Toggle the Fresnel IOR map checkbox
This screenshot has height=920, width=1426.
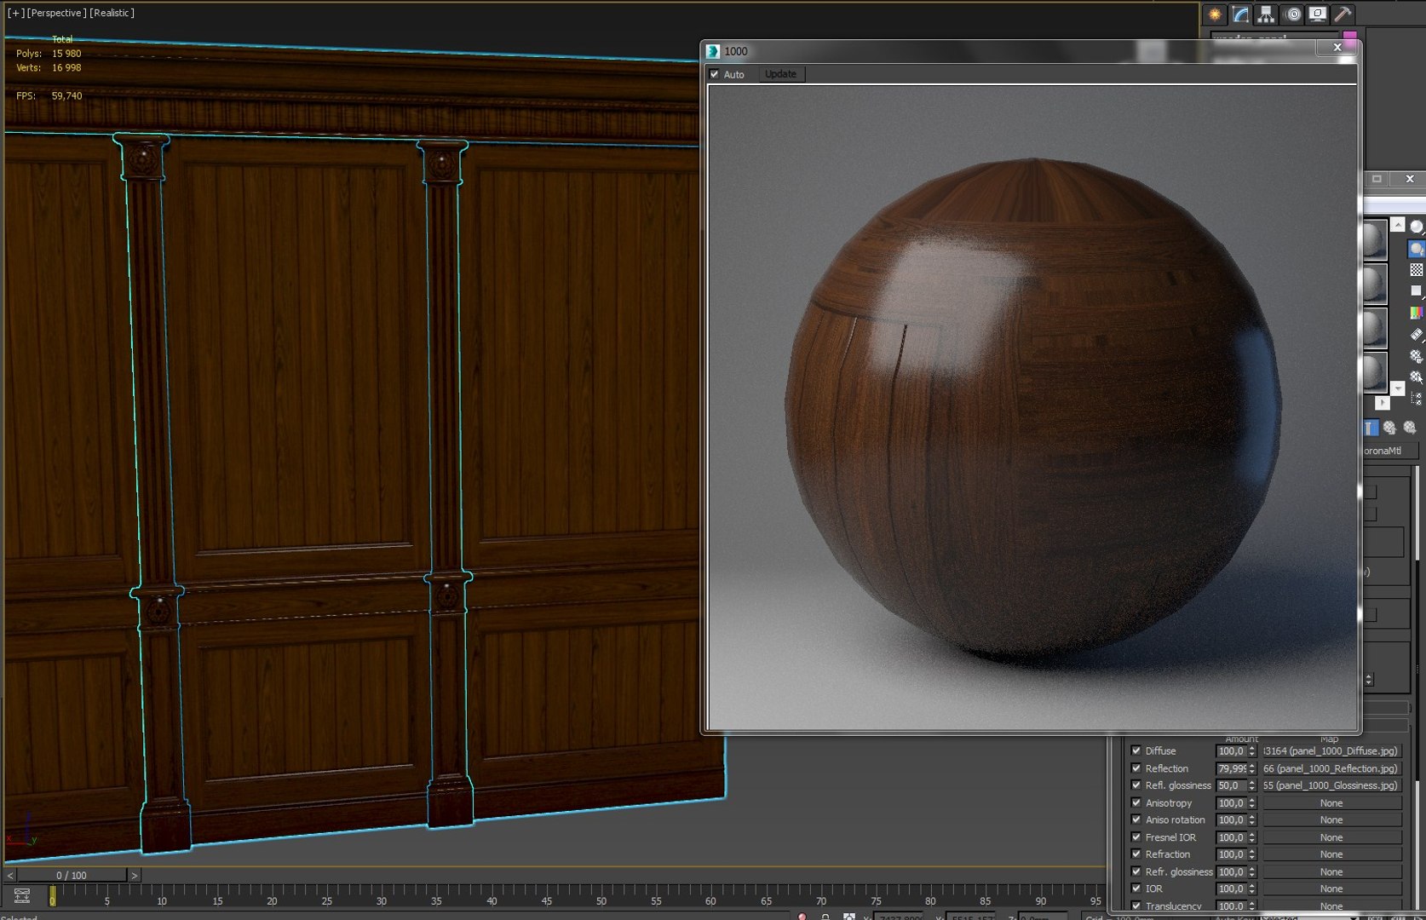[x=1136, y=837]
